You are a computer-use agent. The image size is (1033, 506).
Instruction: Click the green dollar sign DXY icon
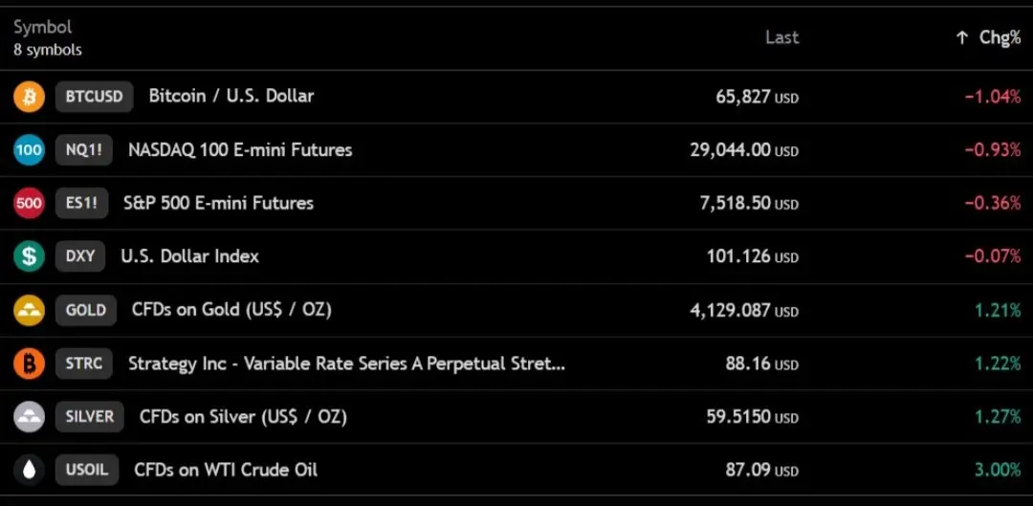click(29, 256)
